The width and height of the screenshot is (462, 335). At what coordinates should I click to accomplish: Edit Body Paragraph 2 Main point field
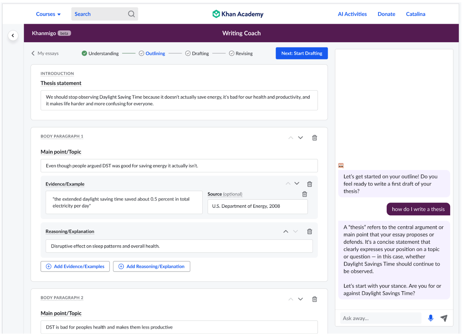coord(179,327)
